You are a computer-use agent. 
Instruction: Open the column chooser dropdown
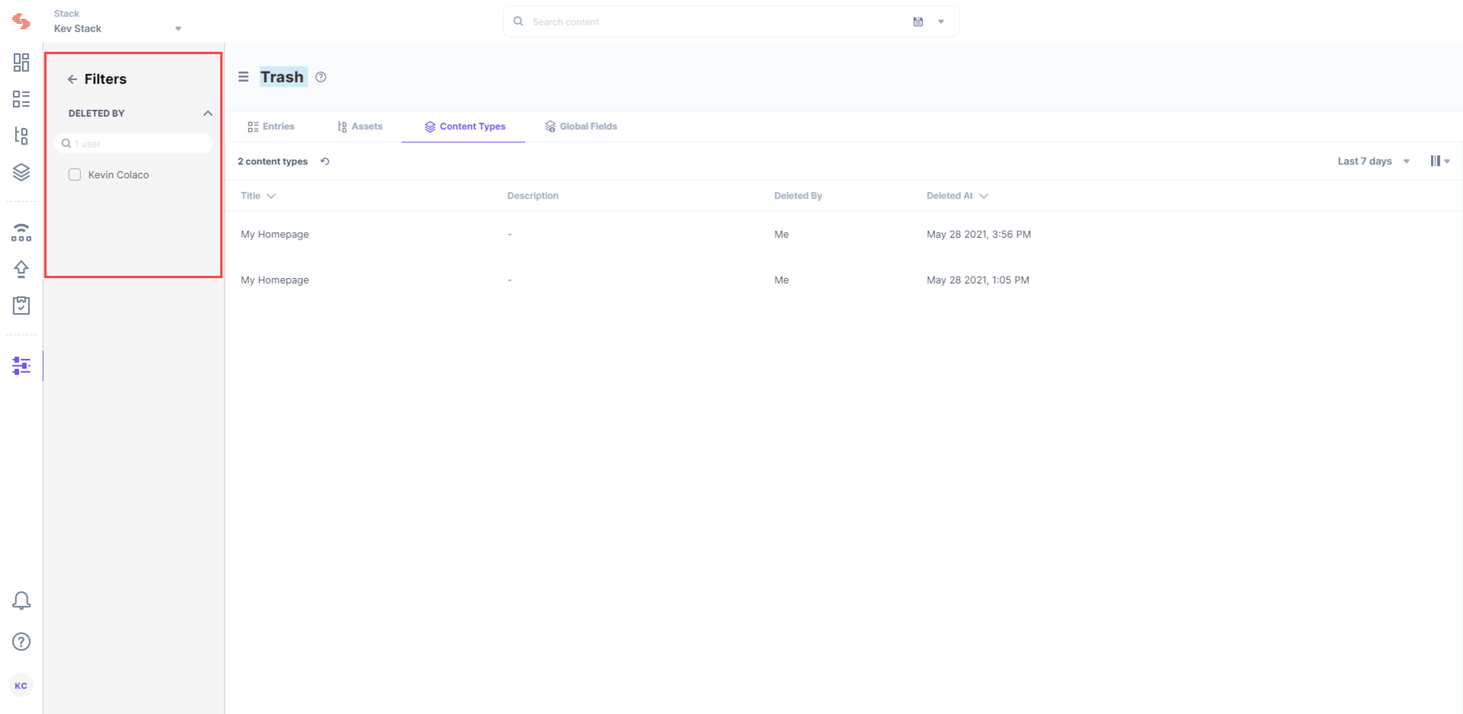click(x=1440, y=161)
